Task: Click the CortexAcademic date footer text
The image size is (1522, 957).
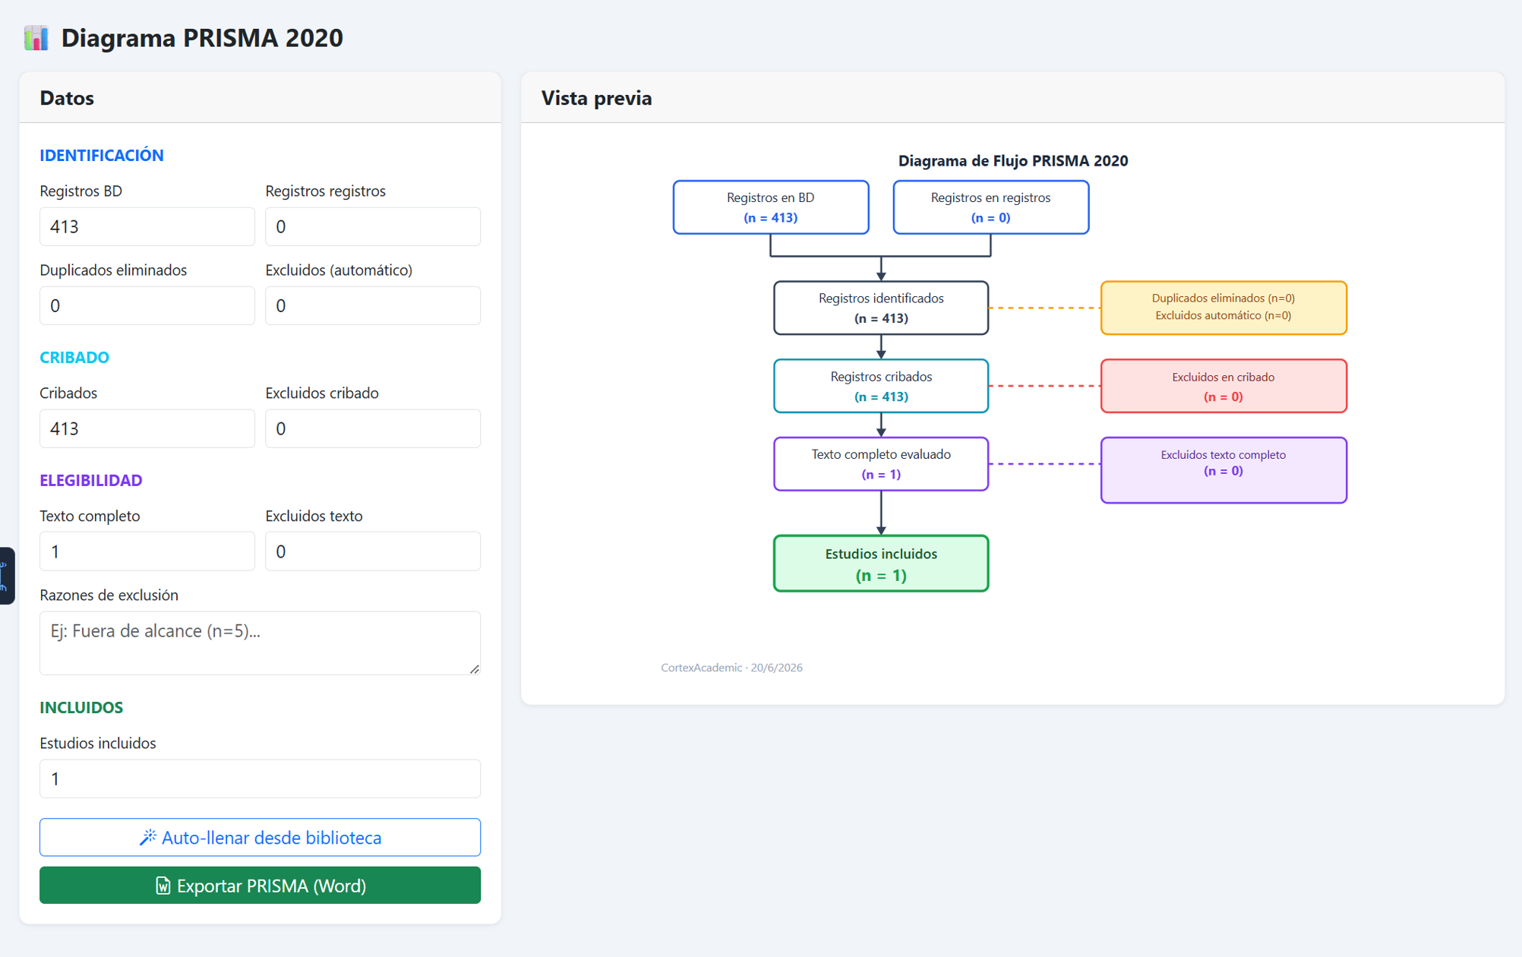Action: (x=731, y=668)
